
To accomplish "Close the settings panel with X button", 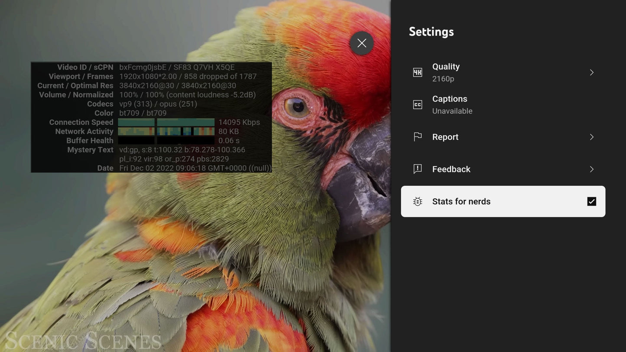I will click(362, 43).
